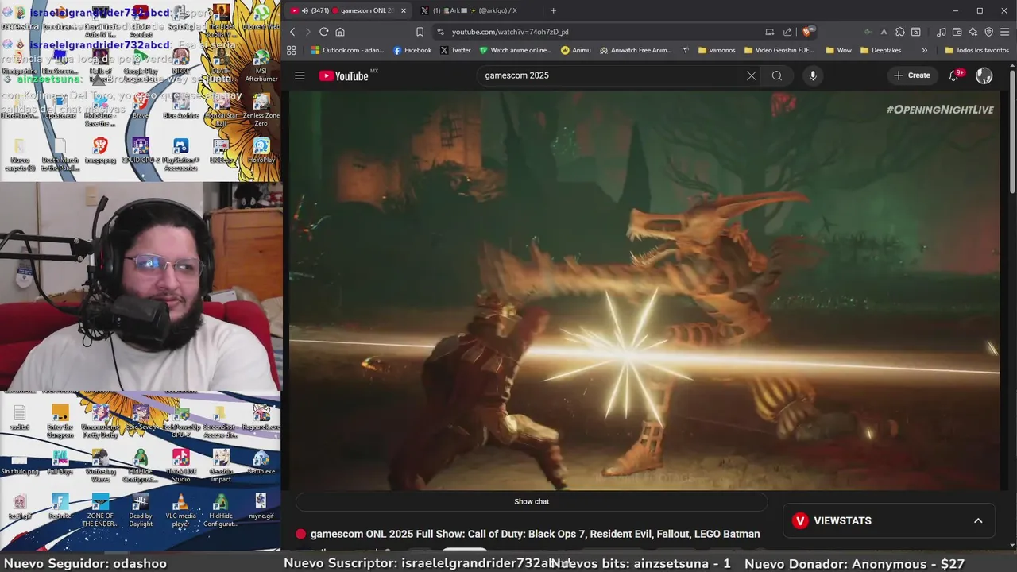Open the Fortnite desktop shortcut
Viewport: 1017px width, 572px height.
[60, 507]
